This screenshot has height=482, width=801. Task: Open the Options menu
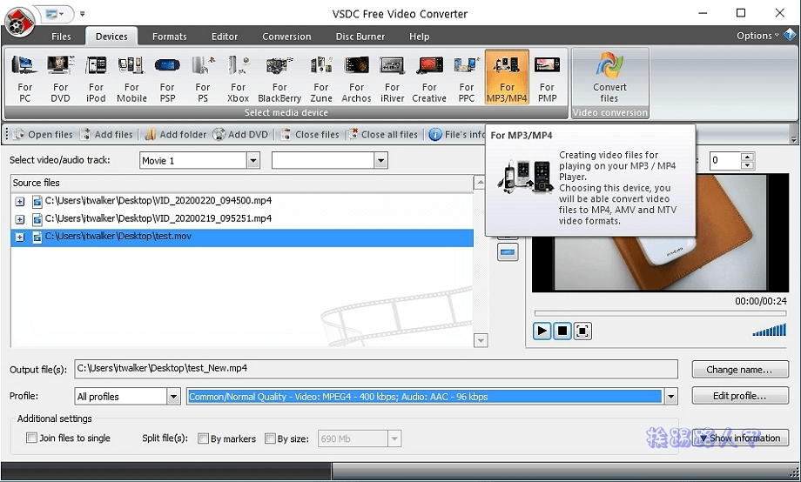click(x=757, y=36)
